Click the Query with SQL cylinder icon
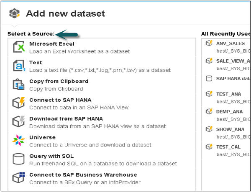Viewport: 251px width, 192px height. (x=19, y=159)
